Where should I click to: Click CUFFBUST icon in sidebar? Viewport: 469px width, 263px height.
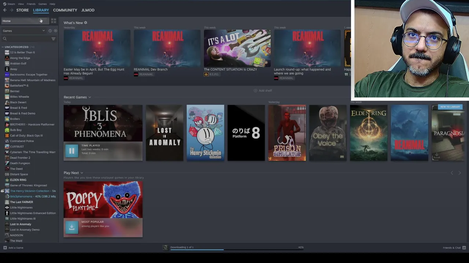coord(7,146)
